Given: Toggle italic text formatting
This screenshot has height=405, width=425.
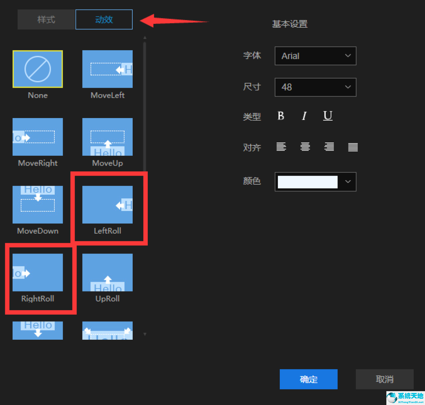Looking at the screenshot, I should [x=304, y=116].
